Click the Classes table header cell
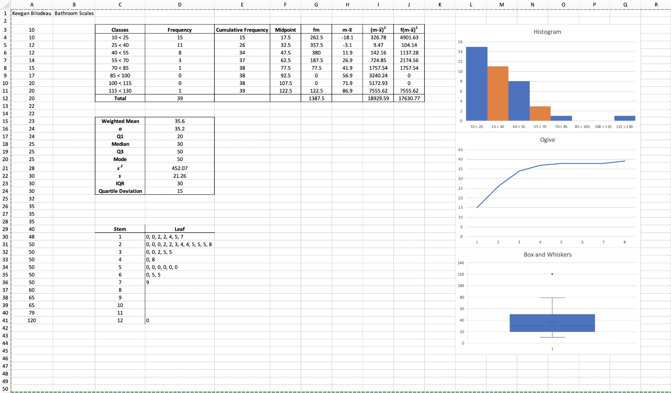This screenshot has height=393, width=671. point(120,30)
